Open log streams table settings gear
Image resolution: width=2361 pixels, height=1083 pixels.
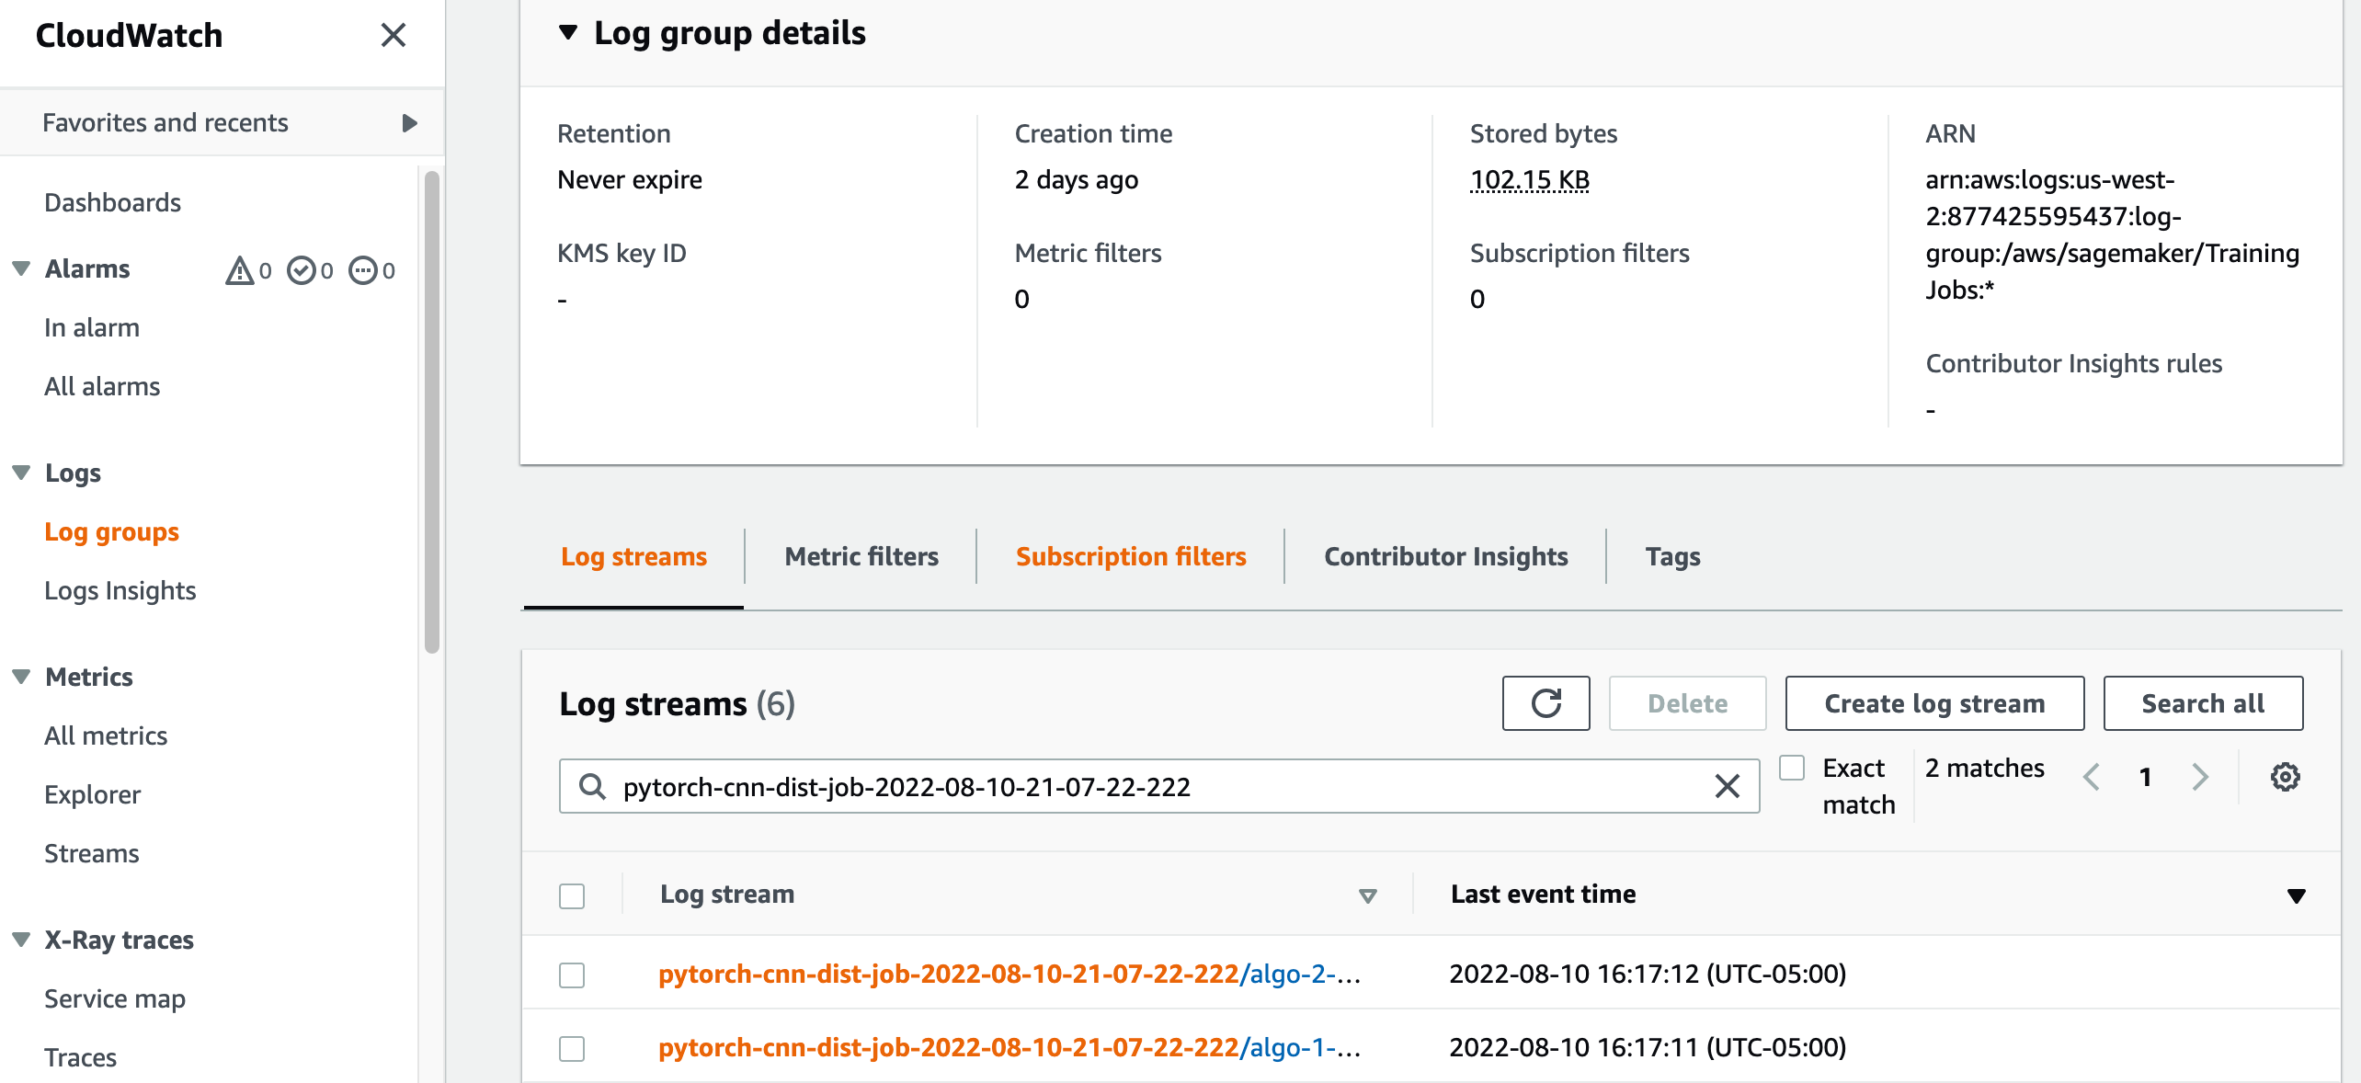(2285, 777)
